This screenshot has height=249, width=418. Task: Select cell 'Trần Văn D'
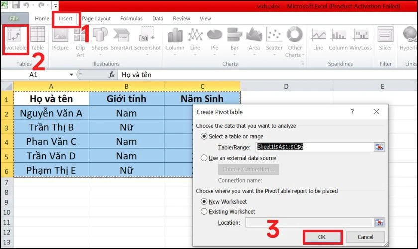click(x=51, y=156)
